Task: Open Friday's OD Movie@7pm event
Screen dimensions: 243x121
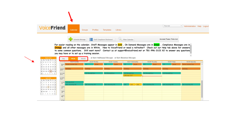Action: (171, 73)
